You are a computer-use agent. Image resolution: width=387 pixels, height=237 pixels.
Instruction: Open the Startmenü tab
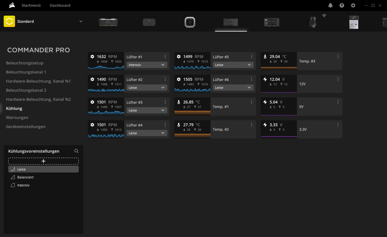(x=31, y=5)
